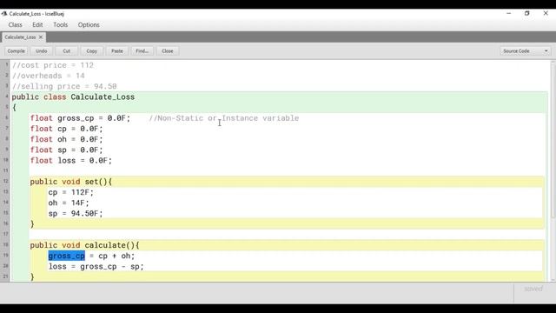Image resolution: width=556 pixels, height=313 pixels.
Task: Click the Copy button
Action: coord(91,51)
